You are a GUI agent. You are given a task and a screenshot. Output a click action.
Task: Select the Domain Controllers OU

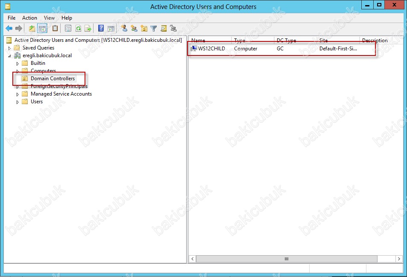[x=53, y=79]
